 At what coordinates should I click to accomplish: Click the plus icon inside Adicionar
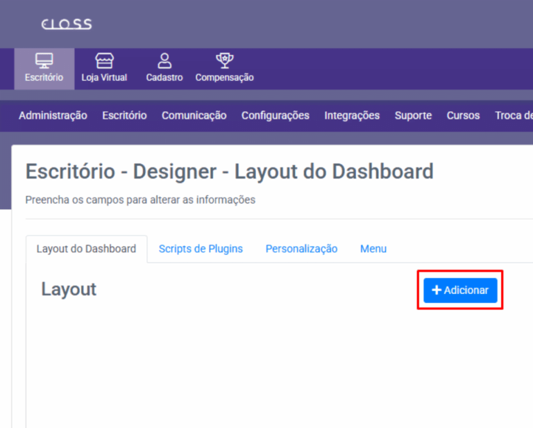[x=437, y=290]
